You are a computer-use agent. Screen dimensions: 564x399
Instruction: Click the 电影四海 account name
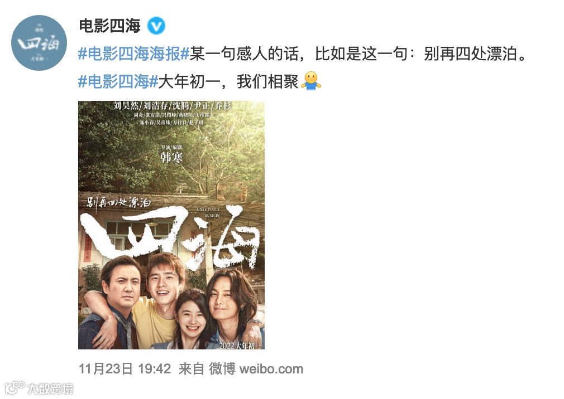[109, 26]
